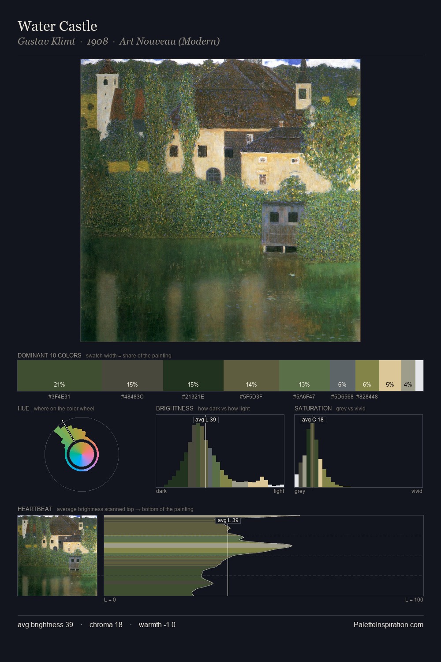Click the DOMINANT 10 COLORS heading
441x662 pixels.
click(x=49, y=356)
